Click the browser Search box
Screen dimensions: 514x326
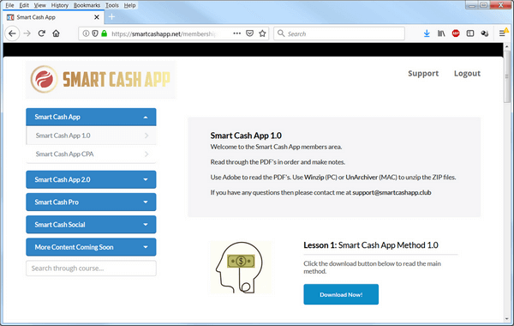[x=339, y=33]
